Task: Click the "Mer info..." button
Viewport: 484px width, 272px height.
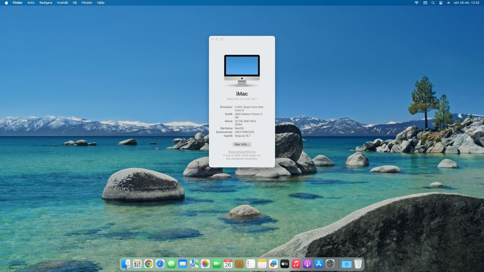Action: (242, 144)
